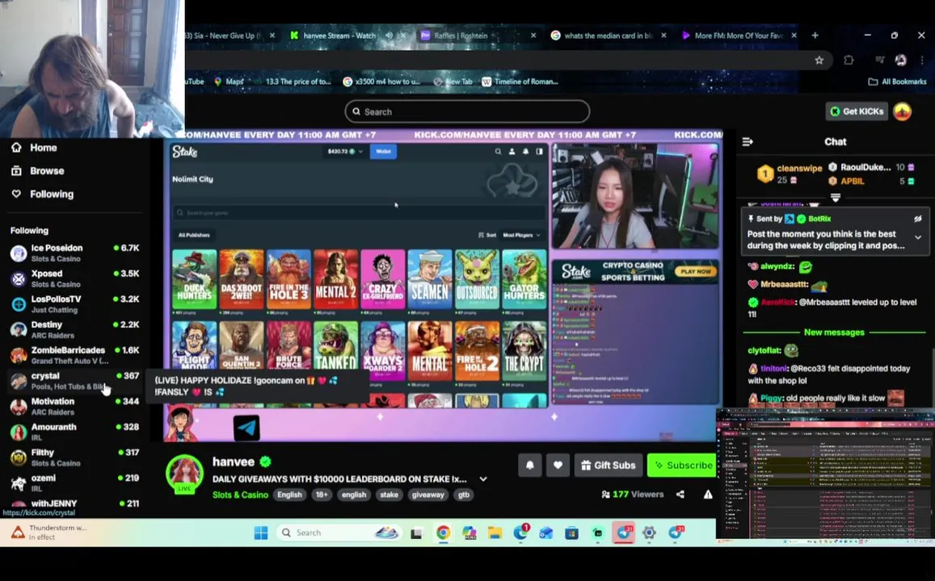This screenshot has height=581, width=935.
Task: Select the giveaway tag
Action: pyautogui.click(x=427, y=495)
